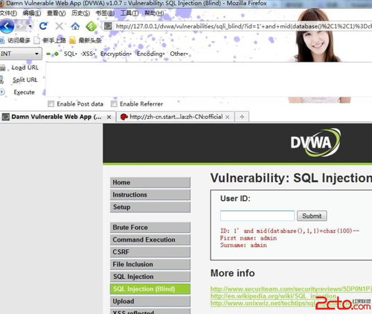372x314 pixels.
Task: Open the 历史(S) menu
Action: pos(80,13)
